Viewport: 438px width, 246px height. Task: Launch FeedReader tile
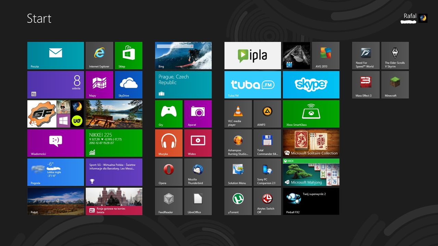tap(169, 201)
